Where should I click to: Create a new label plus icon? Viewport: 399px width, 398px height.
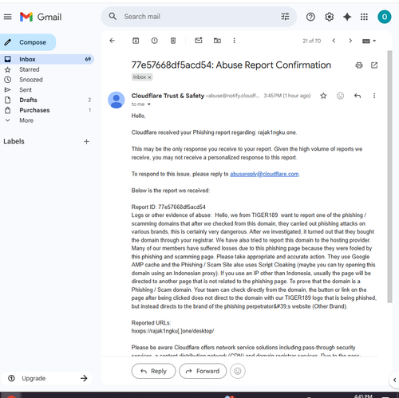(86, 141)
